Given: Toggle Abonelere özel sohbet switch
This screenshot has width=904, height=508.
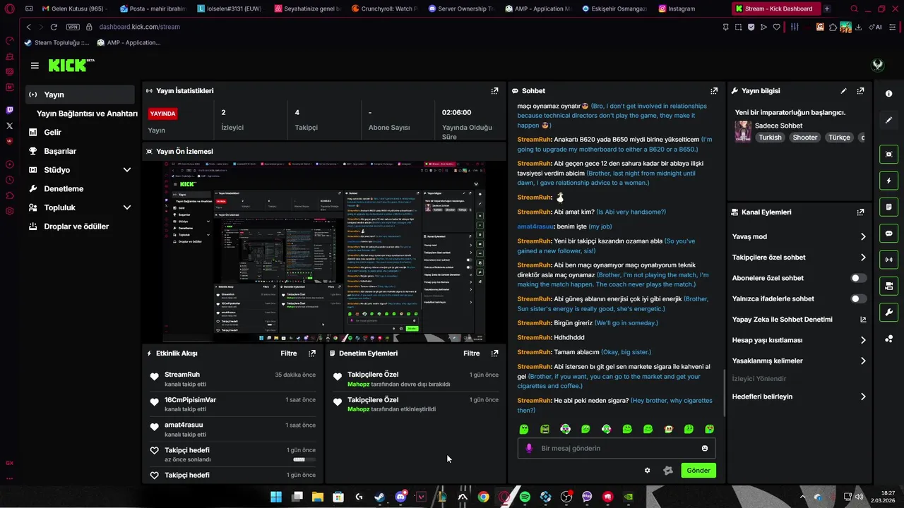Looking at the screenshot, I should pyautogui.click(x=858, y=278).
